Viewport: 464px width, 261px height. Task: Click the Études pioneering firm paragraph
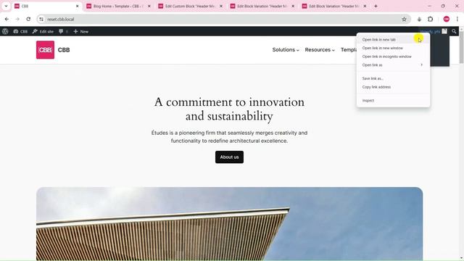coord(229,137)
